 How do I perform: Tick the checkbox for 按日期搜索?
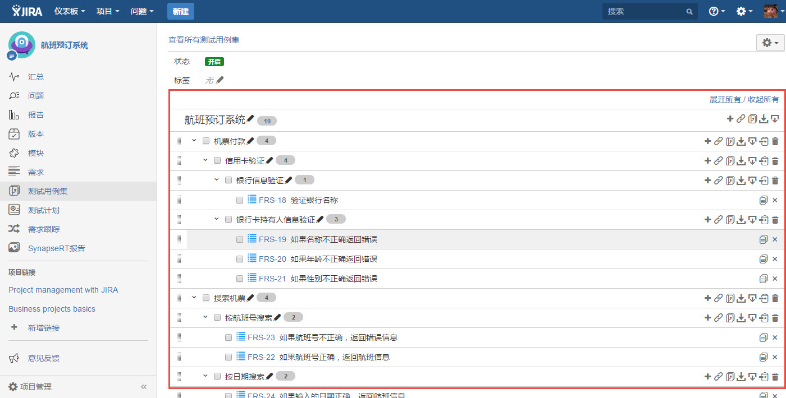[217, 377]
